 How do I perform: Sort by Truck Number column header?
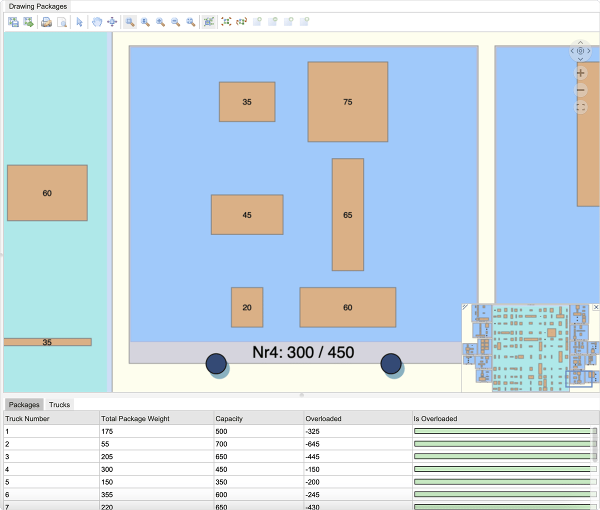52,418
